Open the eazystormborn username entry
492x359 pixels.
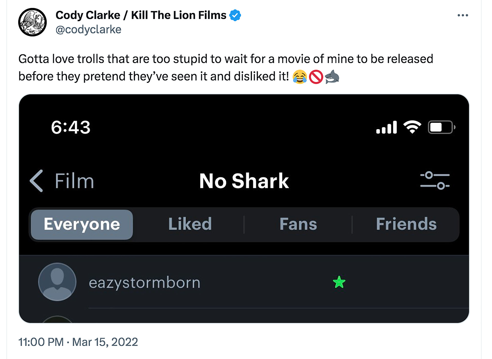pyautogui.click(x=145, y=283)
